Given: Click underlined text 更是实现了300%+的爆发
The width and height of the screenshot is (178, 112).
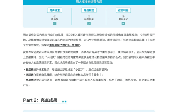Looking at the screenshot, I should [x=64, y=45].
